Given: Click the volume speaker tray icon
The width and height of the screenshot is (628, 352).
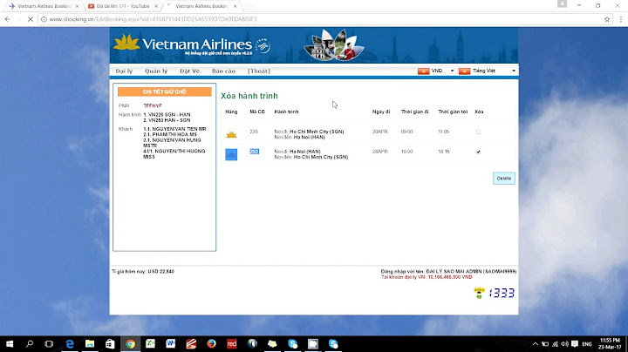Looking at the screenshot, I should coord(564,343).
